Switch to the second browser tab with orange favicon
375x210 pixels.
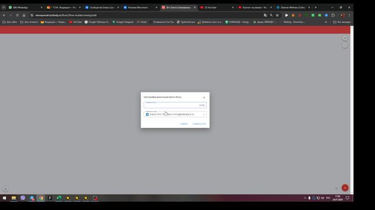coord(64,8)
